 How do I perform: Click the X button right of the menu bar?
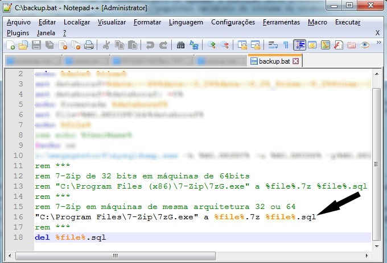coord(377,33)
